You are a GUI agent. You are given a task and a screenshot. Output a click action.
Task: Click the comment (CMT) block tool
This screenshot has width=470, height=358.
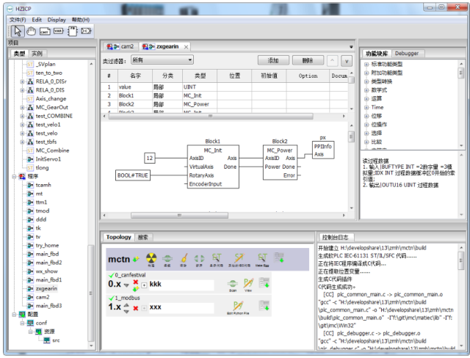45,31
